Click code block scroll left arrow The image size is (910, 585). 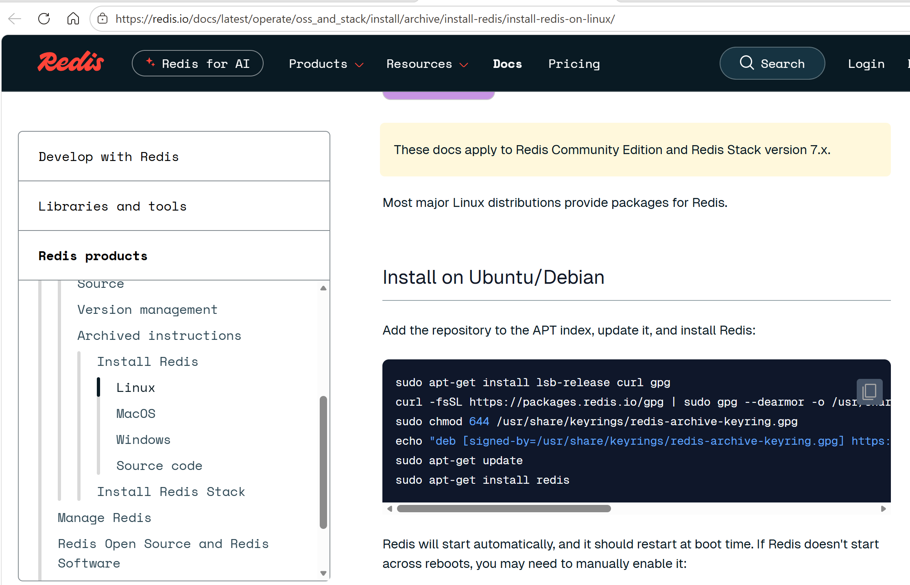[390, 509]
